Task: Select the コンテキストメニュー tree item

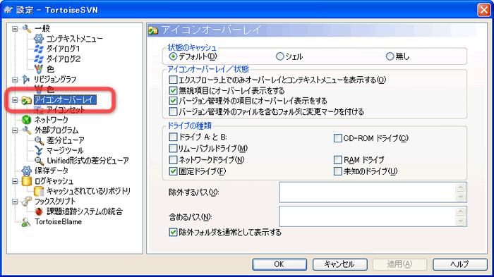Action: tap(74, 39)
